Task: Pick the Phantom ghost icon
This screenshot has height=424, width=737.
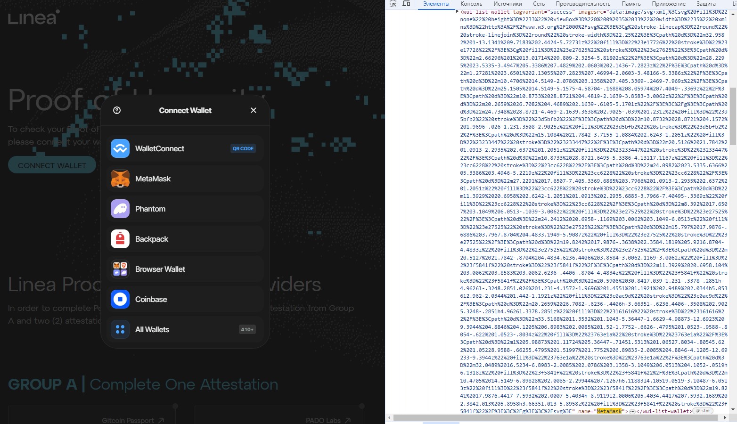Action: pos(120,209)
